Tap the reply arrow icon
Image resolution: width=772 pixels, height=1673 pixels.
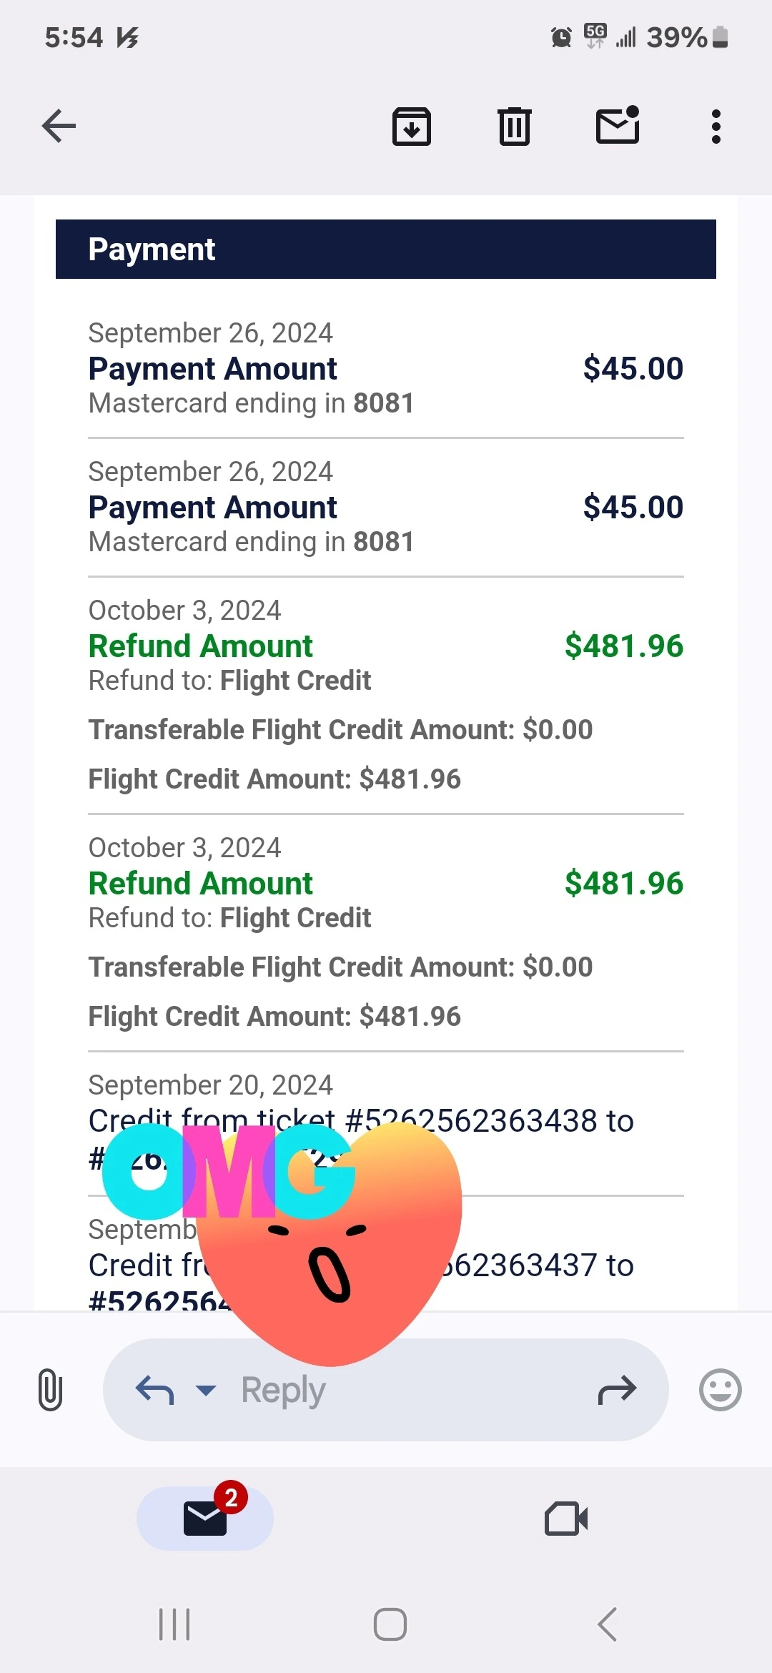(x=154, y=1390)
